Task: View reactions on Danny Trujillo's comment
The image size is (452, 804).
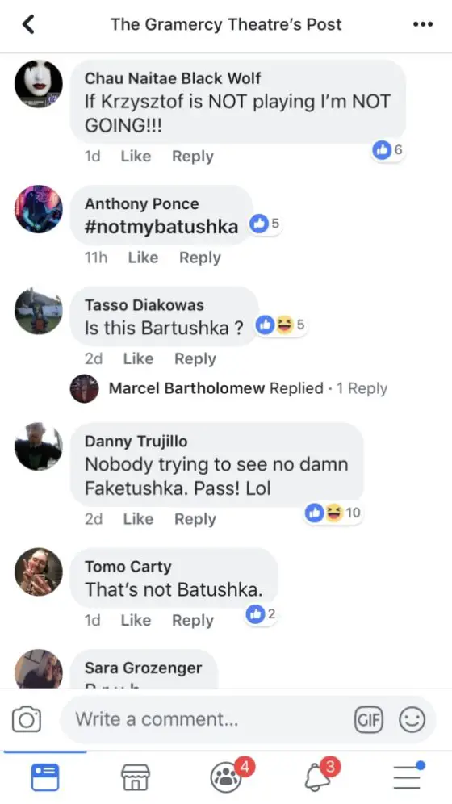Action: point(333,513)
